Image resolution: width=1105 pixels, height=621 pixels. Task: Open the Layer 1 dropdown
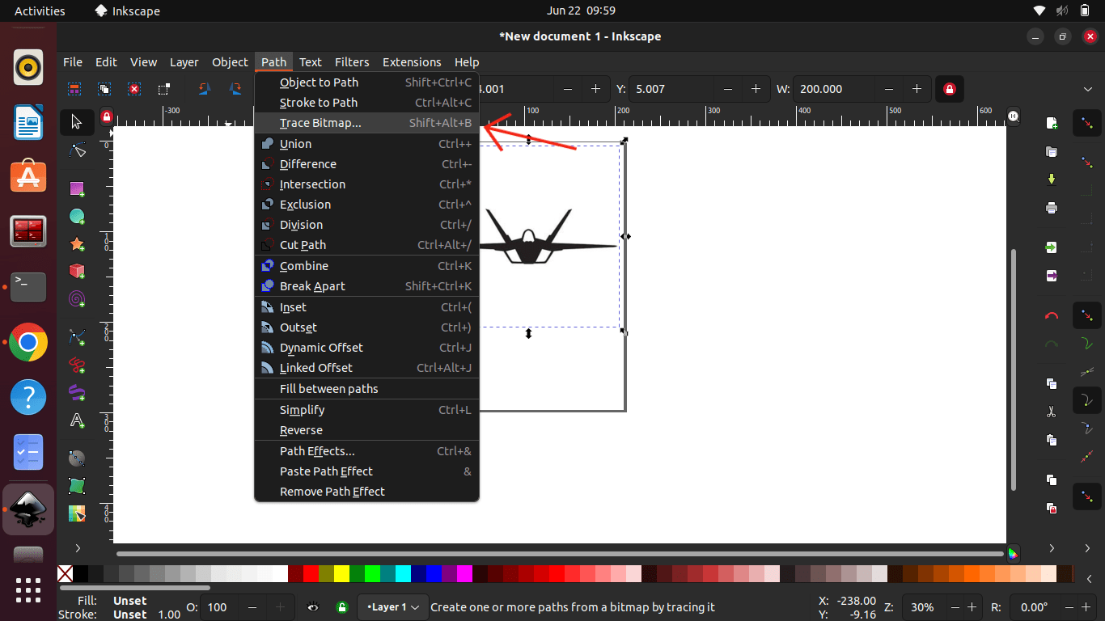tap(393, 607)
